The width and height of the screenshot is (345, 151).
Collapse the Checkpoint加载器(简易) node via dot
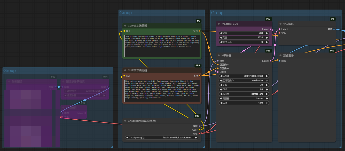coord(125,121)
